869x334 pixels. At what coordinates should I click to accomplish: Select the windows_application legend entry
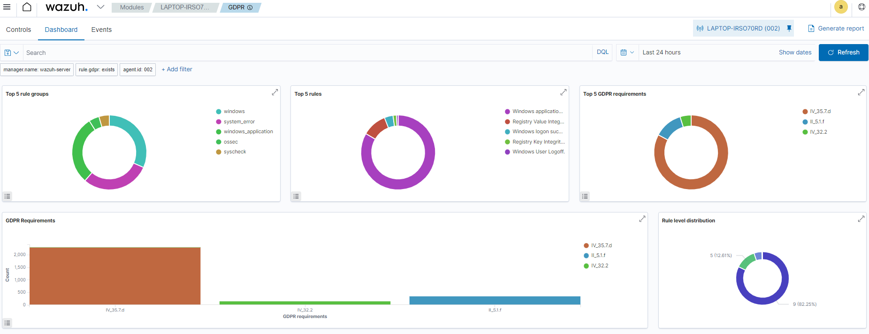[x=244, y=132]
